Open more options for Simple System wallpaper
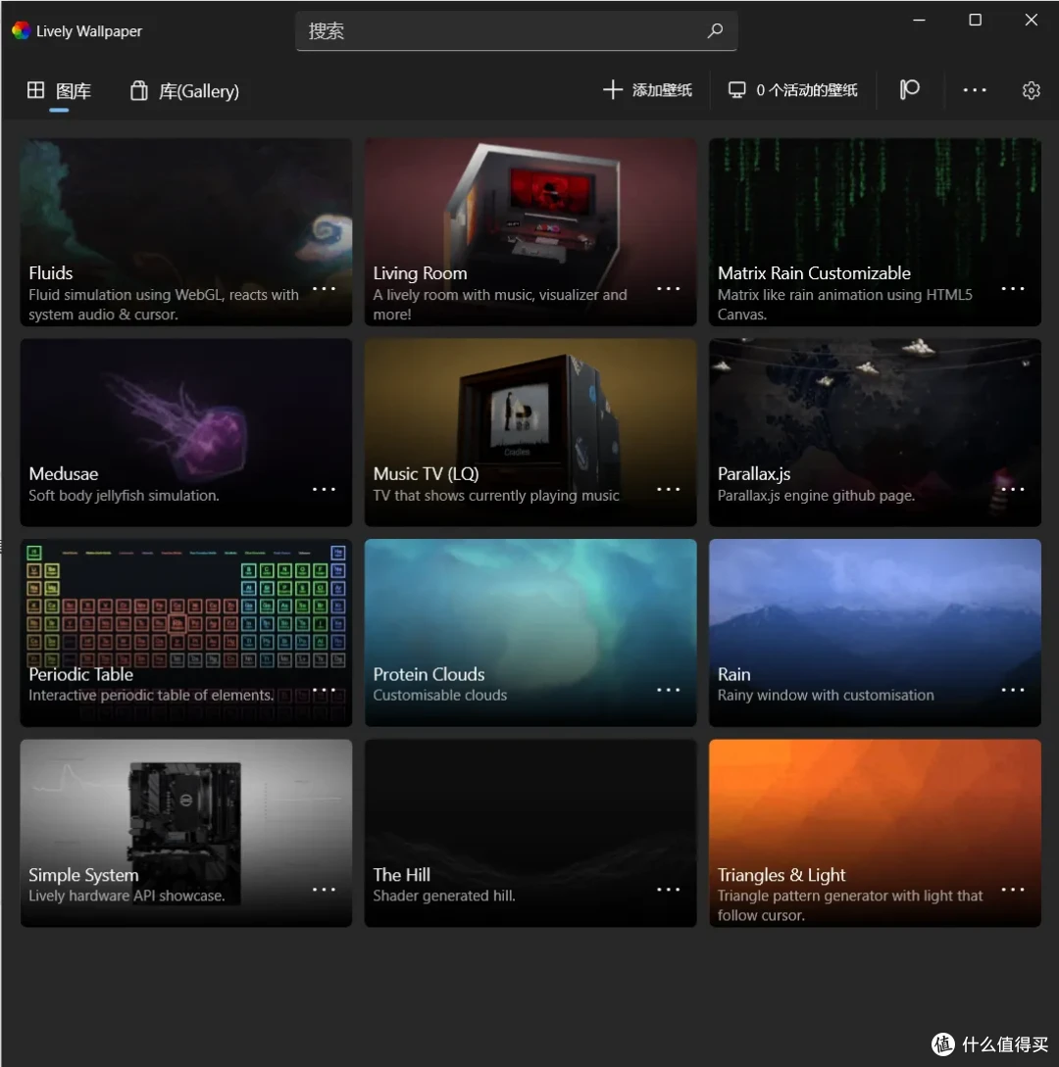This screenshot has height=1067, width=1059. point(324,890)
